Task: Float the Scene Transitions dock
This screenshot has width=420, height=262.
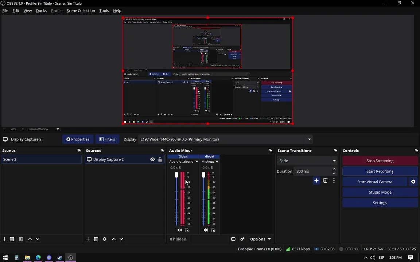Action: point(335,151)
